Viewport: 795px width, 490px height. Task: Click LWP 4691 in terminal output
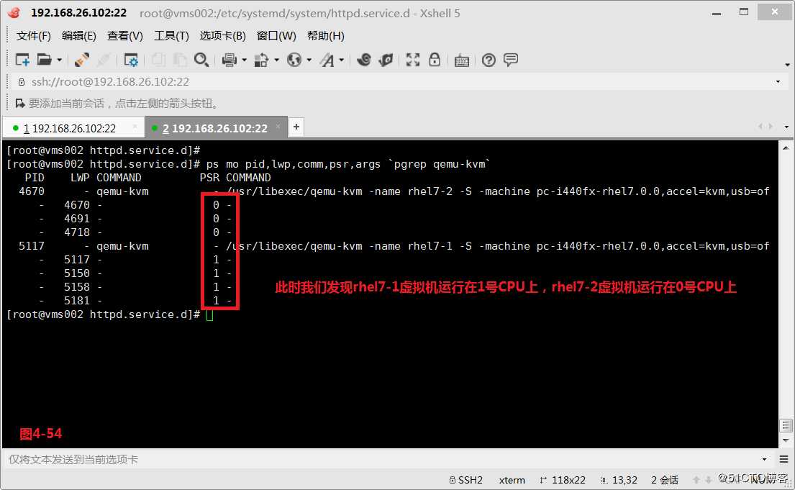coord(76,219)
